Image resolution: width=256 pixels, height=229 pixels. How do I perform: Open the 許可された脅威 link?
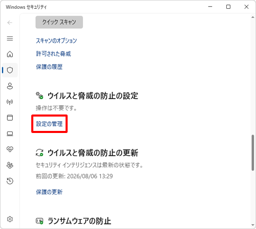(x=53, y=54)
